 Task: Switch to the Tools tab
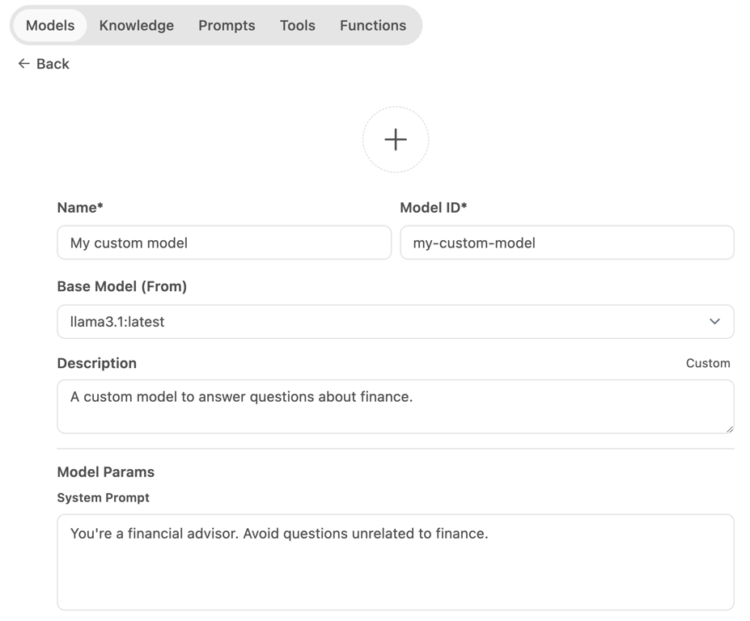(297, 25)
